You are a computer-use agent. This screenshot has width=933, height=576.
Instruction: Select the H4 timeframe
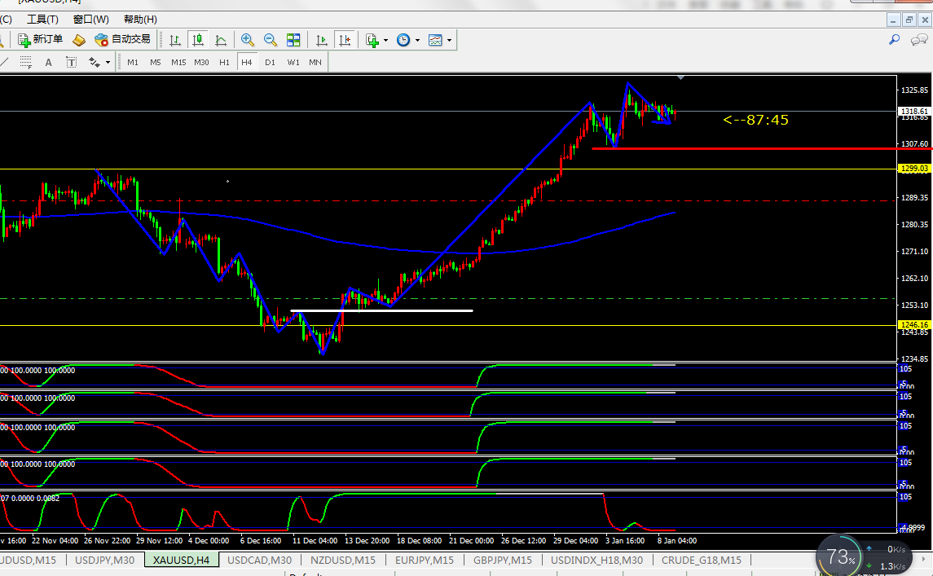tap(247, 62)
